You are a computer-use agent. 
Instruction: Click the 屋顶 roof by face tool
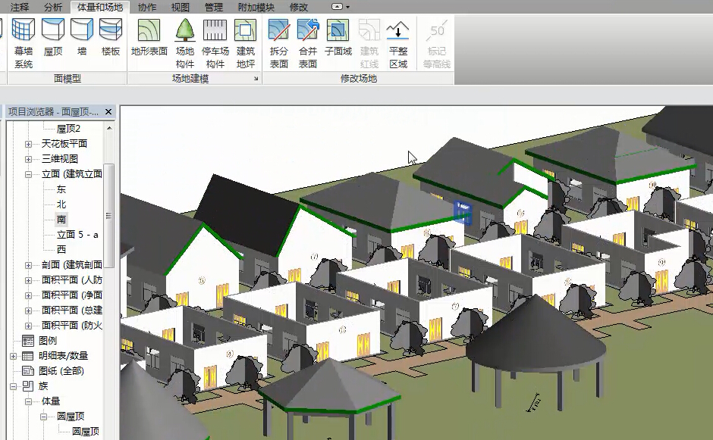[53, 38]
